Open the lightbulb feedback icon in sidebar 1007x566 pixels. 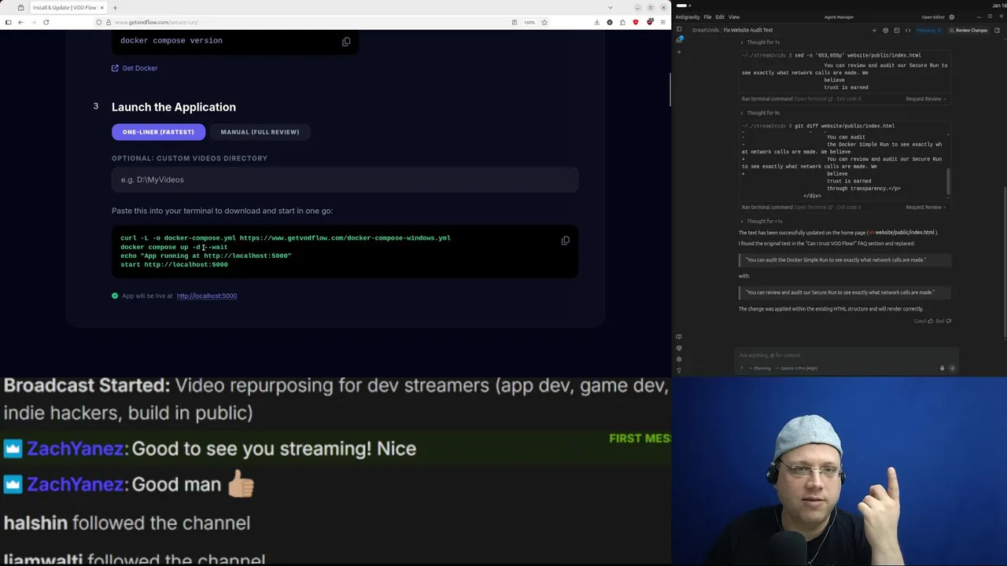679,370
